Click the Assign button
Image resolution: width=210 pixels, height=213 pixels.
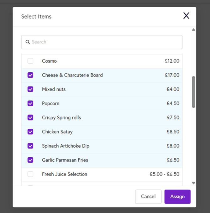[x=177, y=197]
